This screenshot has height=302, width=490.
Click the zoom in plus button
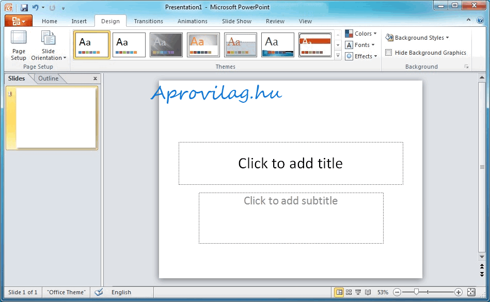[x=458, y=292]
